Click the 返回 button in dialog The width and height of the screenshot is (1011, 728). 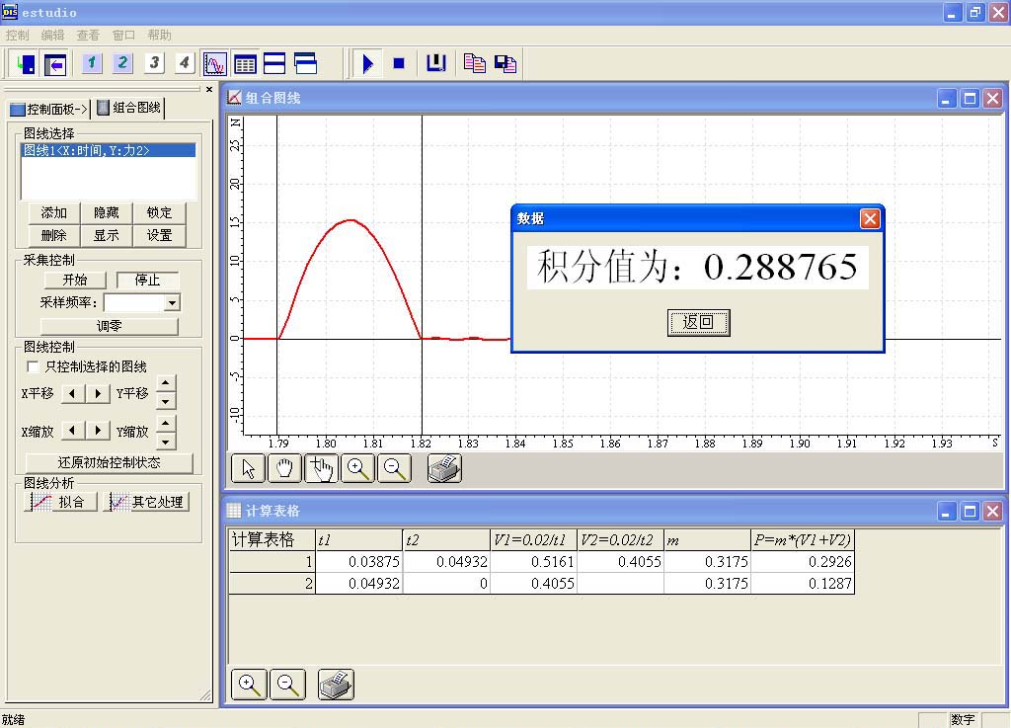coord(698,322)
